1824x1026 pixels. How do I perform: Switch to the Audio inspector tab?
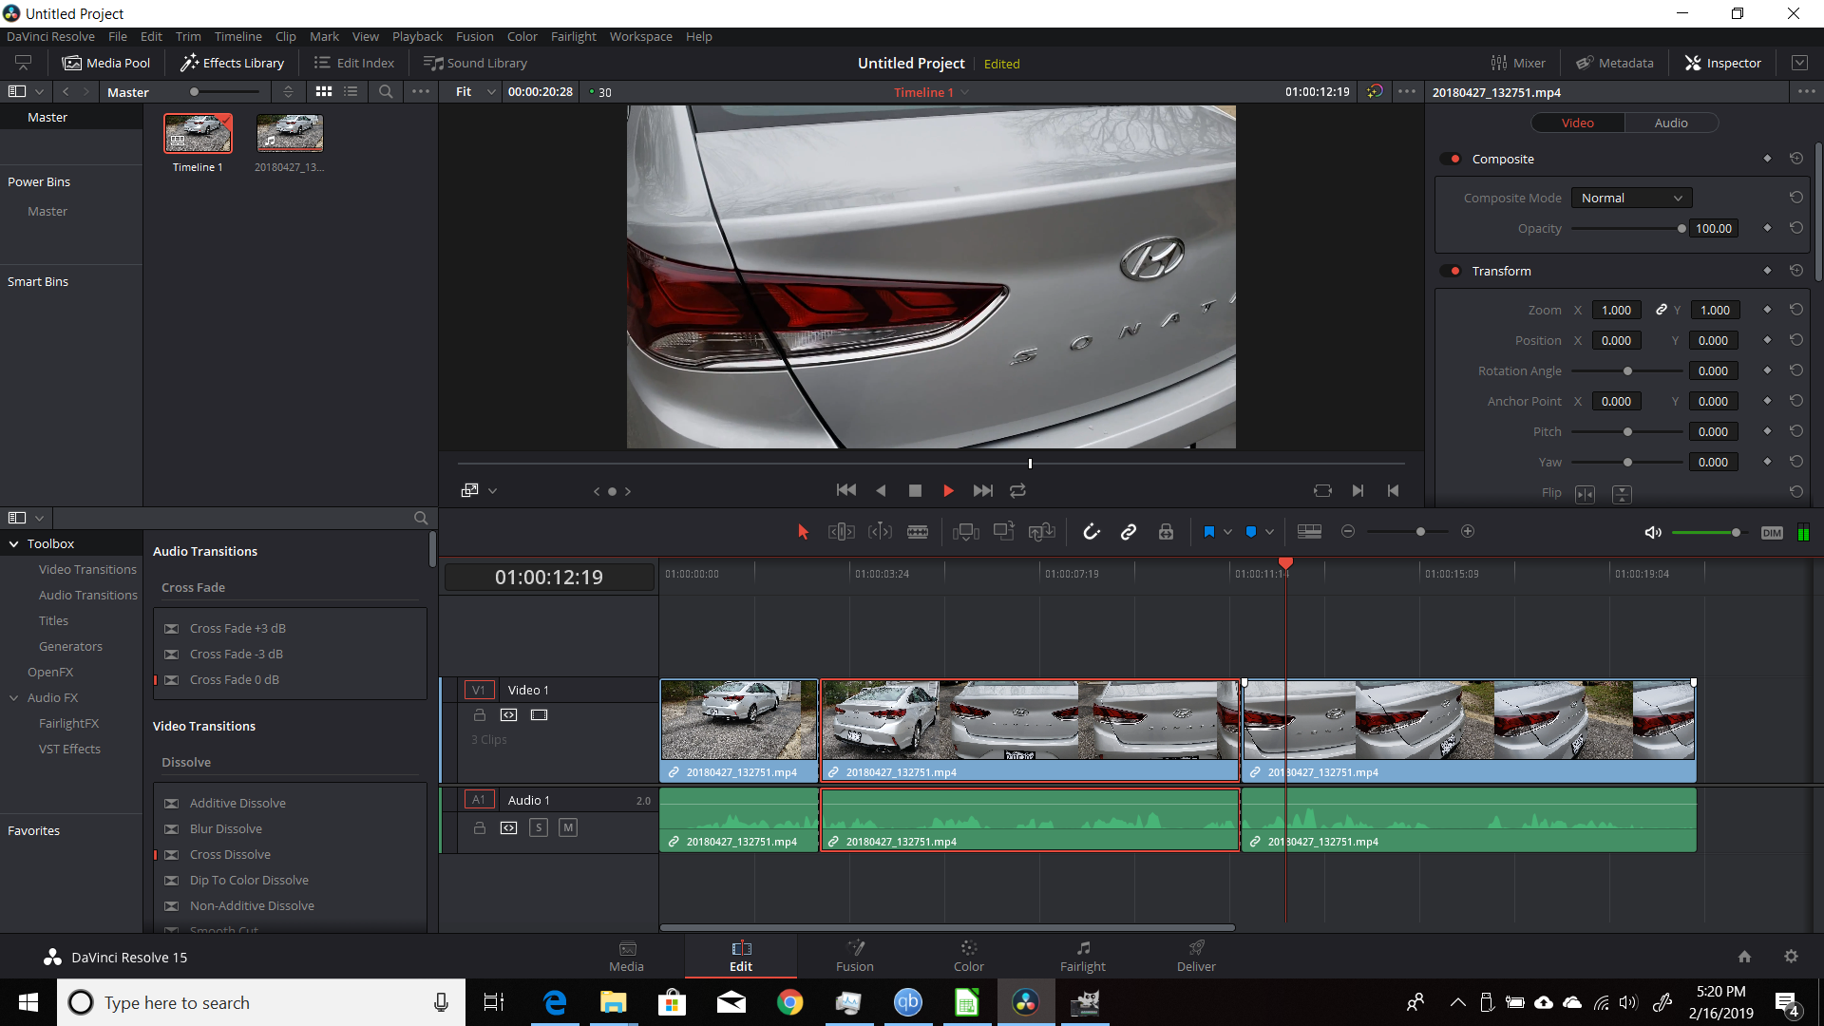[1671, 123]
